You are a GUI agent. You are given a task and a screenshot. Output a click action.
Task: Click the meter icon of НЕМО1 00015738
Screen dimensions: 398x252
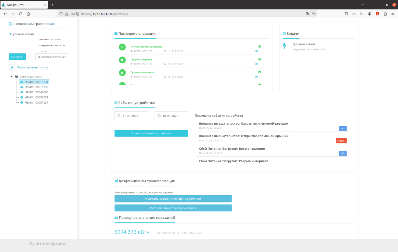[22, 87]
